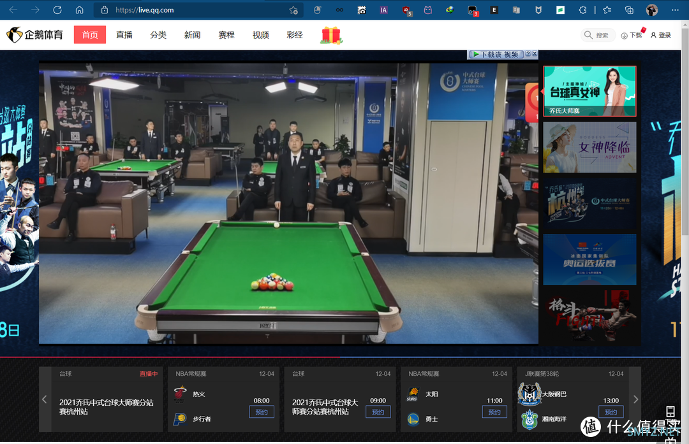Open the live 2021乔氏中式台球大师赛分站赛杭州站 card
Viewport: 689px width, 444px height.
point(107,399)
